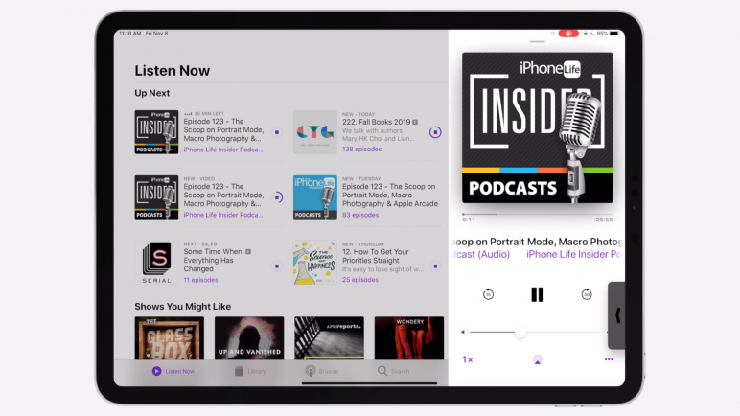Tap the iPhone Life Insider link in player
740x416 pixels.
pos(573,255)
